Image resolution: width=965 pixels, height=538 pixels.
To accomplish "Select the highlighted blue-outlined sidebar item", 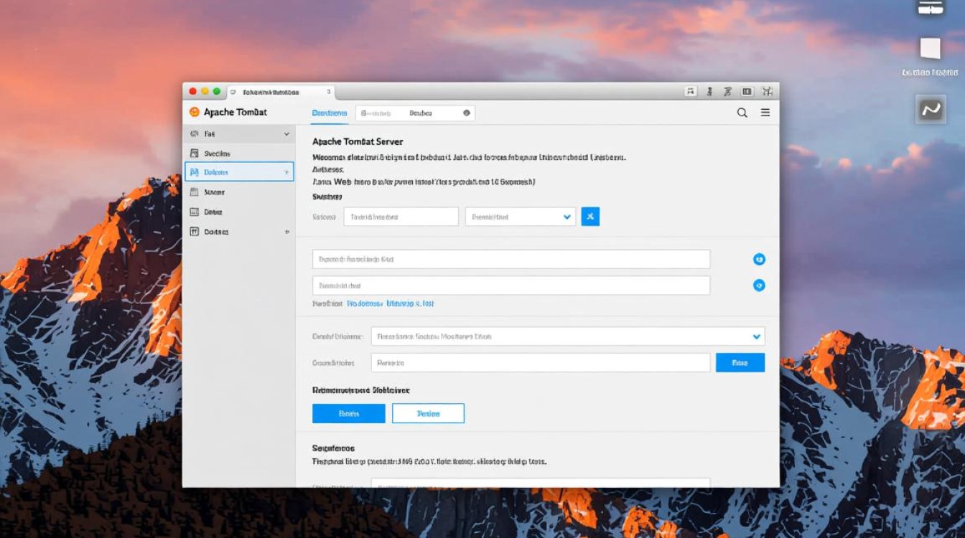I will (x=239, y=172).
